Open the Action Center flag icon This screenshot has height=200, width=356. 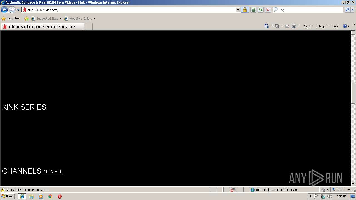(316, 196)
